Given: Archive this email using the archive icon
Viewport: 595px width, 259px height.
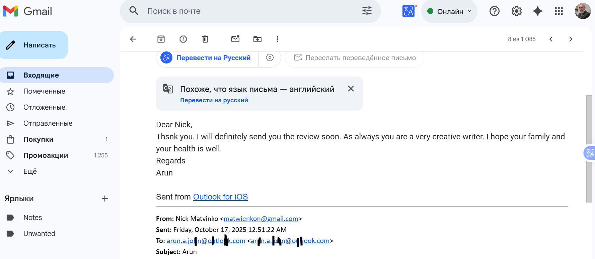Looking at the screenshot, I should [x=161, y=39].
